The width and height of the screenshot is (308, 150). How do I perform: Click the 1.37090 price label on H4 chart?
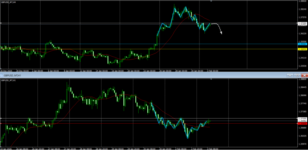pos(302,23)
